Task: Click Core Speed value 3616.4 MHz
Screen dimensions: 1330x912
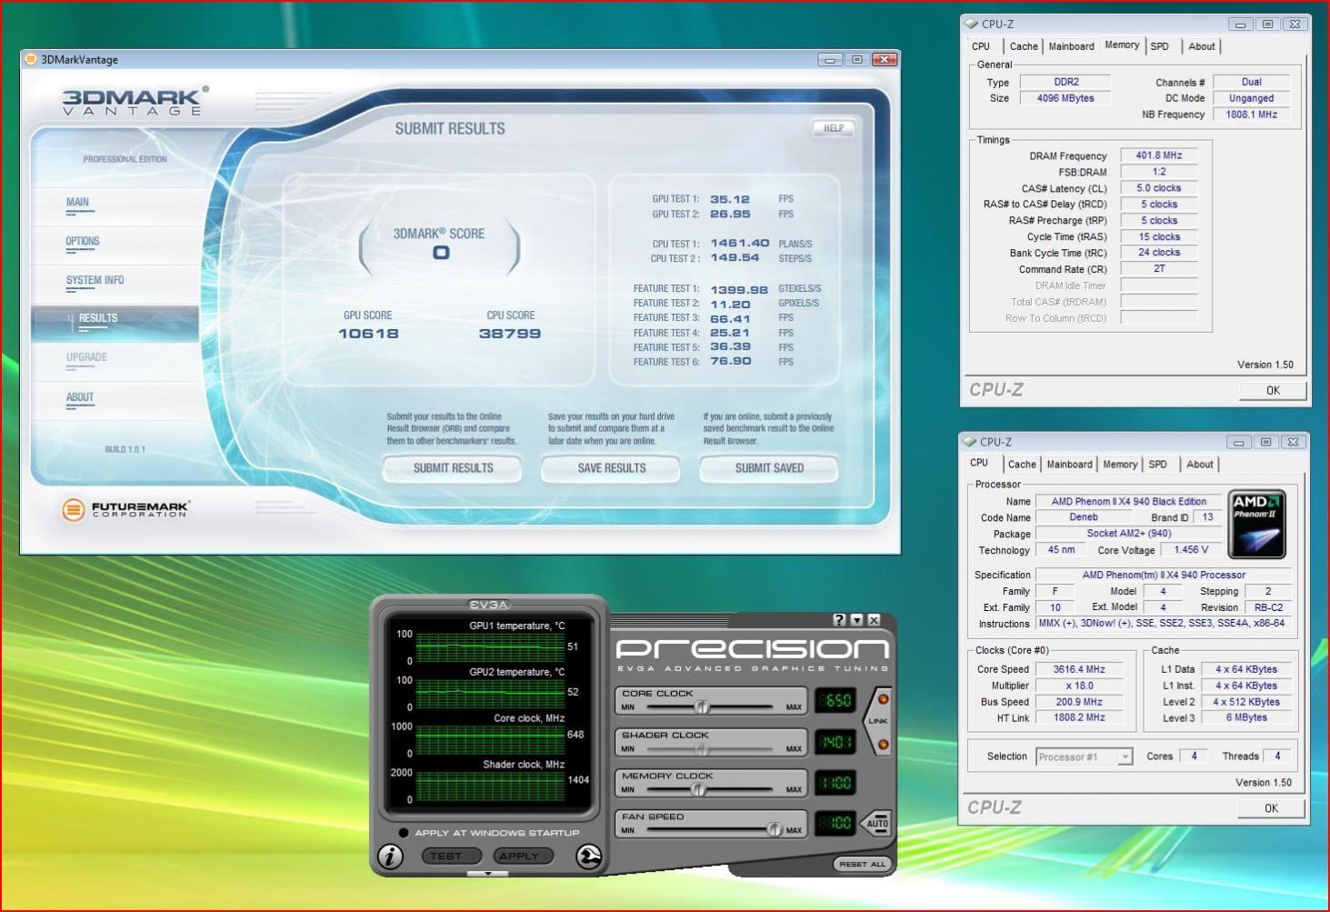Action: pyautogui.click(x=1079, y=669)
